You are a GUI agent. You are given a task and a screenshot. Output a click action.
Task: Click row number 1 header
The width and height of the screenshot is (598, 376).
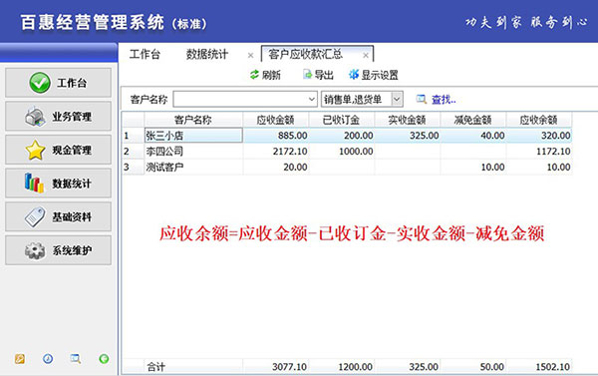134,136
